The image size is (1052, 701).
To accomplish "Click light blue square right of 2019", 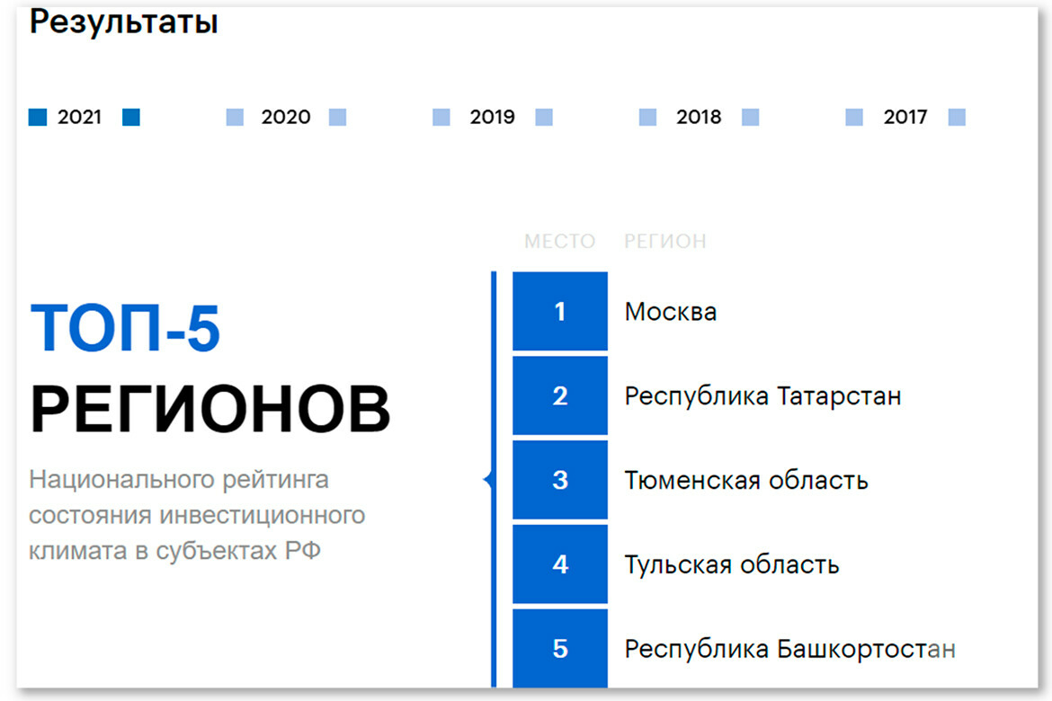I will click(x=544, y=117).
